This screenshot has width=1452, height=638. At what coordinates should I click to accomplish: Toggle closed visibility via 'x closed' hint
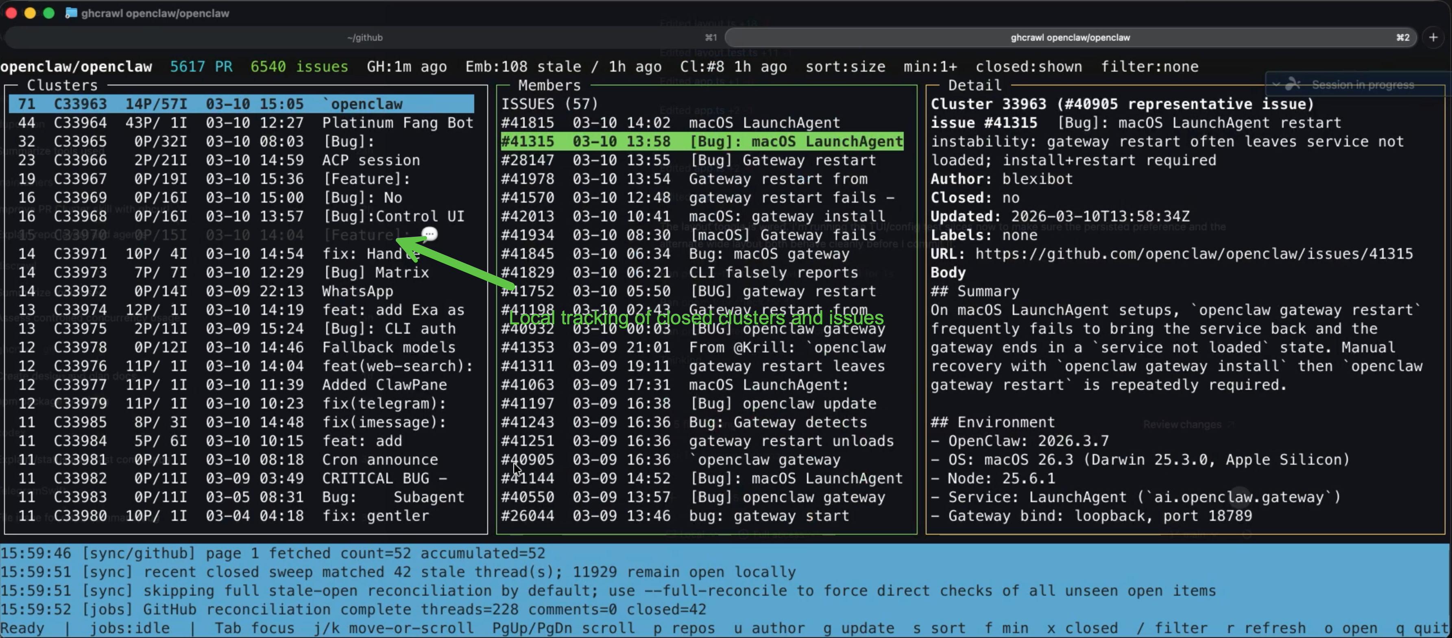(x=1084, y=628)
